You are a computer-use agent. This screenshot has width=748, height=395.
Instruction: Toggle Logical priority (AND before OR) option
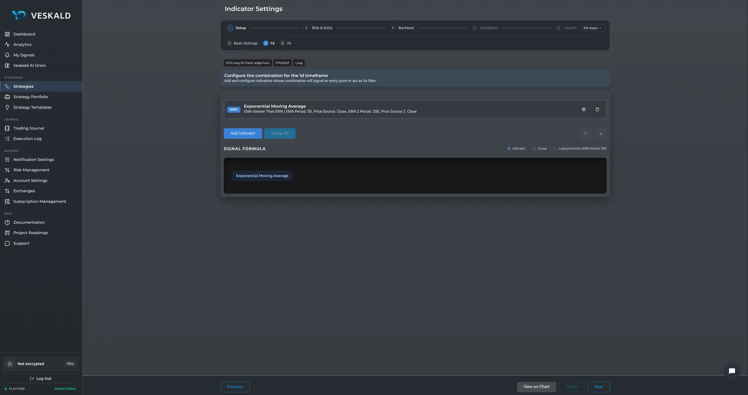pos(555,149)
